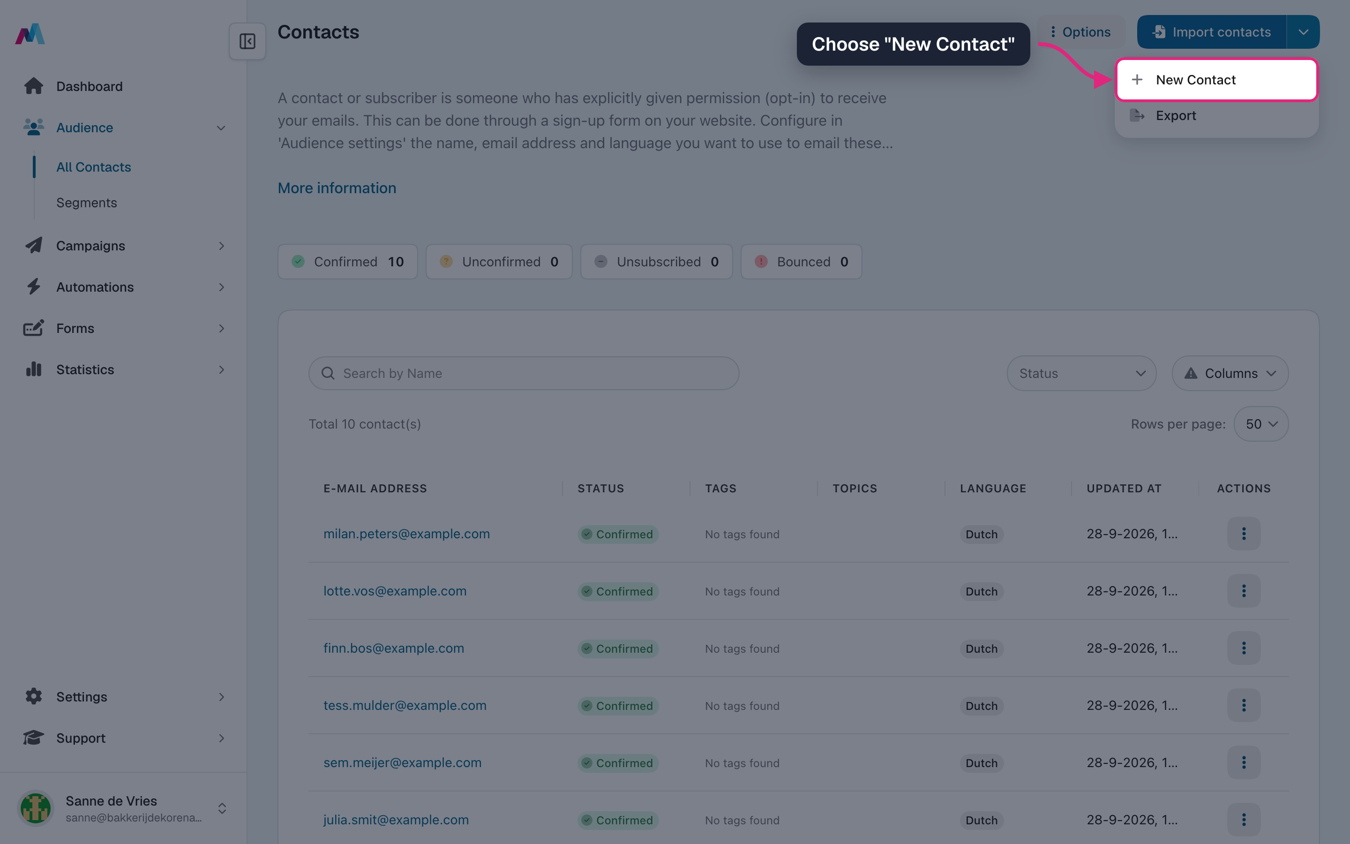Open the actions menu for sem.meijer@example.com
1350x844 pixels.
pyautogui.click(x=1244, y=762)
